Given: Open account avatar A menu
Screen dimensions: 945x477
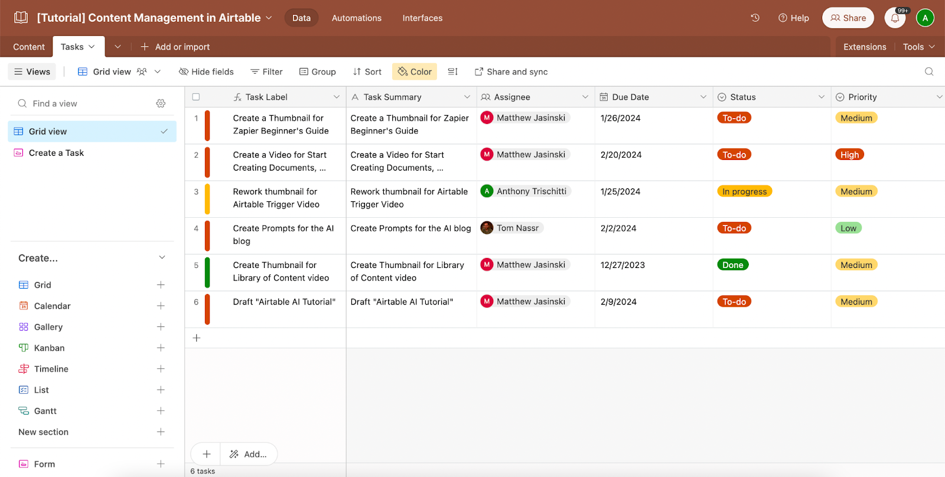Looking at the screenshot, I should point(925,18).
